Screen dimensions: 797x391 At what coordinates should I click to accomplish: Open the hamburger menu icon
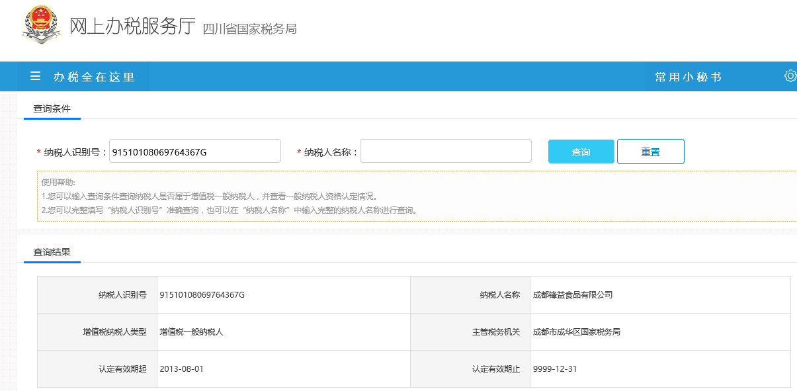[x=36, y=77]
